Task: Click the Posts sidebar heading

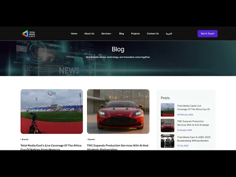Action: (165, 98)
